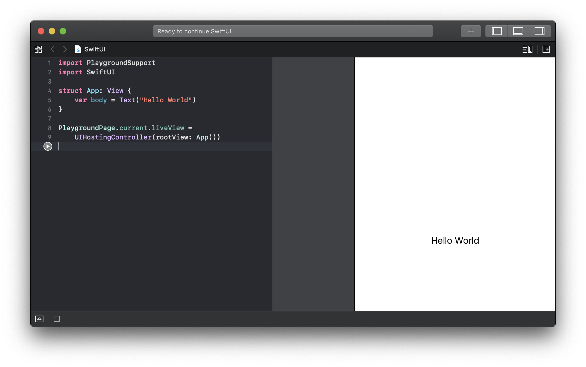586x367 pixels.
Task: Stop execution with the square stop icon
Action: coord(57,319)
